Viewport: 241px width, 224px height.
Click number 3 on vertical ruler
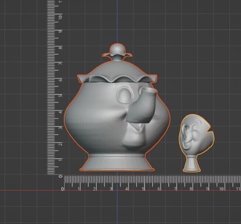coord(61,128)
